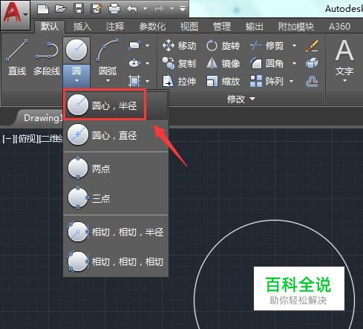Viewport: 363px width, 329px height.
Task: Select the 复制 copy tool
Action: click(x=179, y=64)
